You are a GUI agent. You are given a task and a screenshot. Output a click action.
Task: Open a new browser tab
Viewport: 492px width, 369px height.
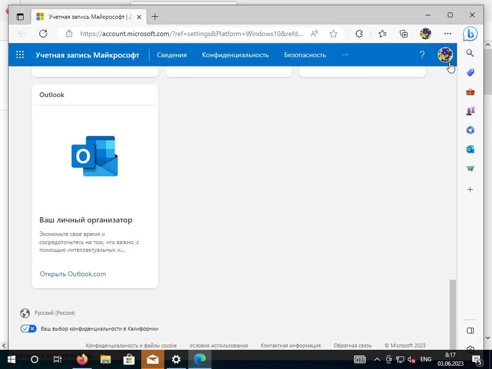coord(155,17)
